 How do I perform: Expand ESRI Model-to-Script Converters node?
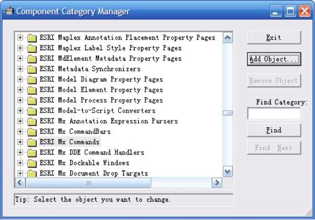click(x=20, y=110)
